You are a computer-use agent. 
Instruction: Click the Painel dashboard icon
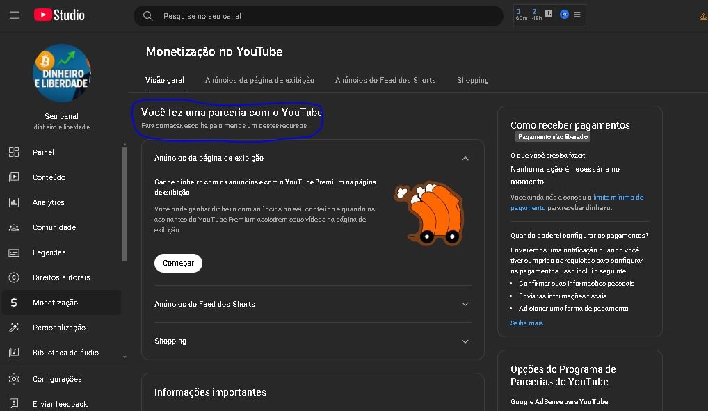14,152
